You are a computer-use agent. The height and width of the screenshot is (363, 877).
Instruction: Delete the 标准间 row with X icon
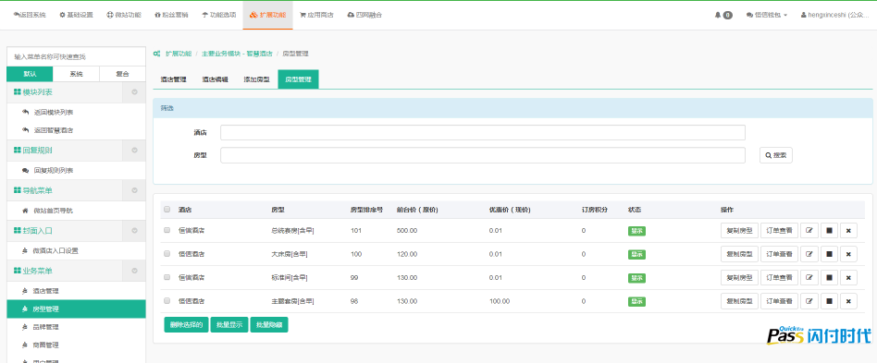click(x=848, y=277)
